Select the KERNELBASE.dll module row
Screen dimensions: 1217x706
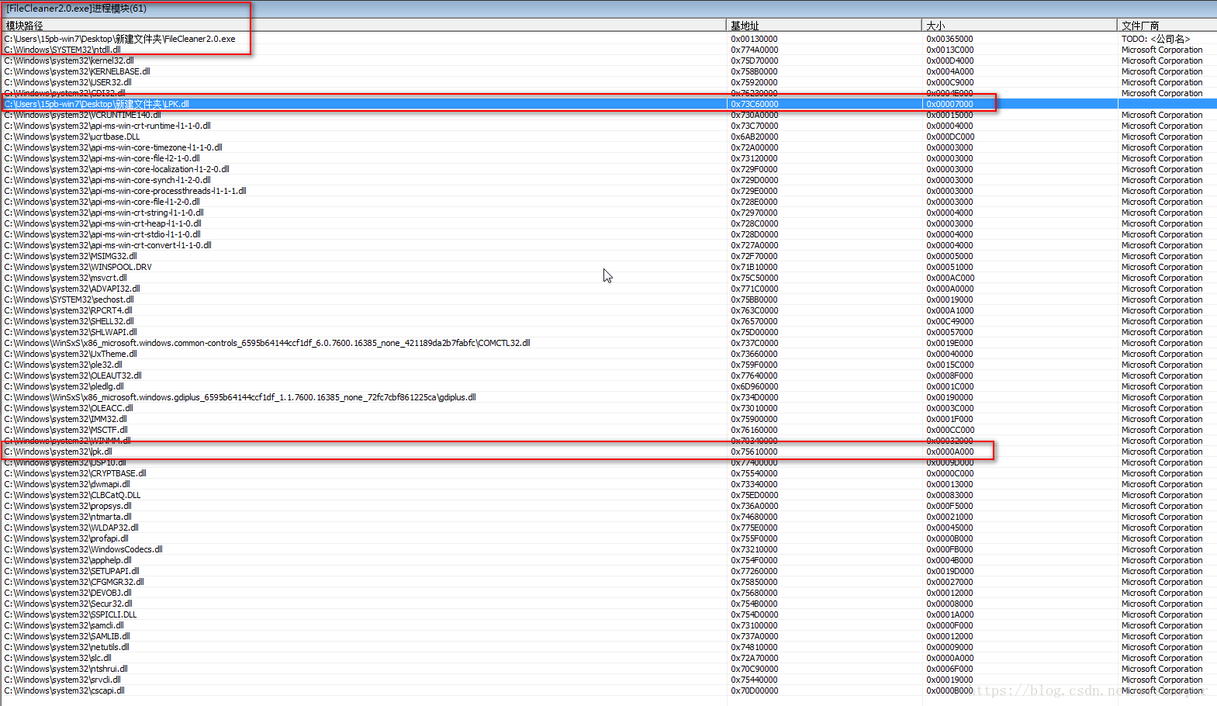(608, 71)
